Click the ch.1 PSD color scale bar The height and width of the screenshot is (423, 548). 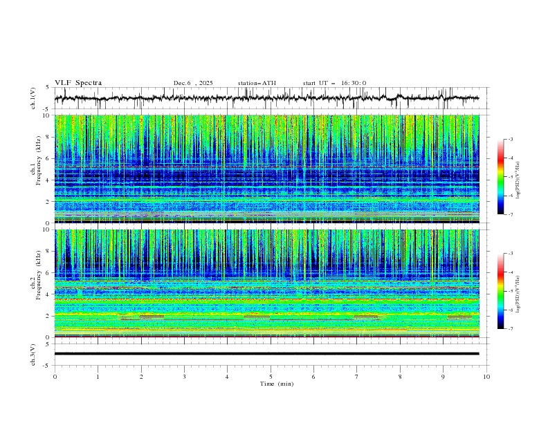point(501,177)
